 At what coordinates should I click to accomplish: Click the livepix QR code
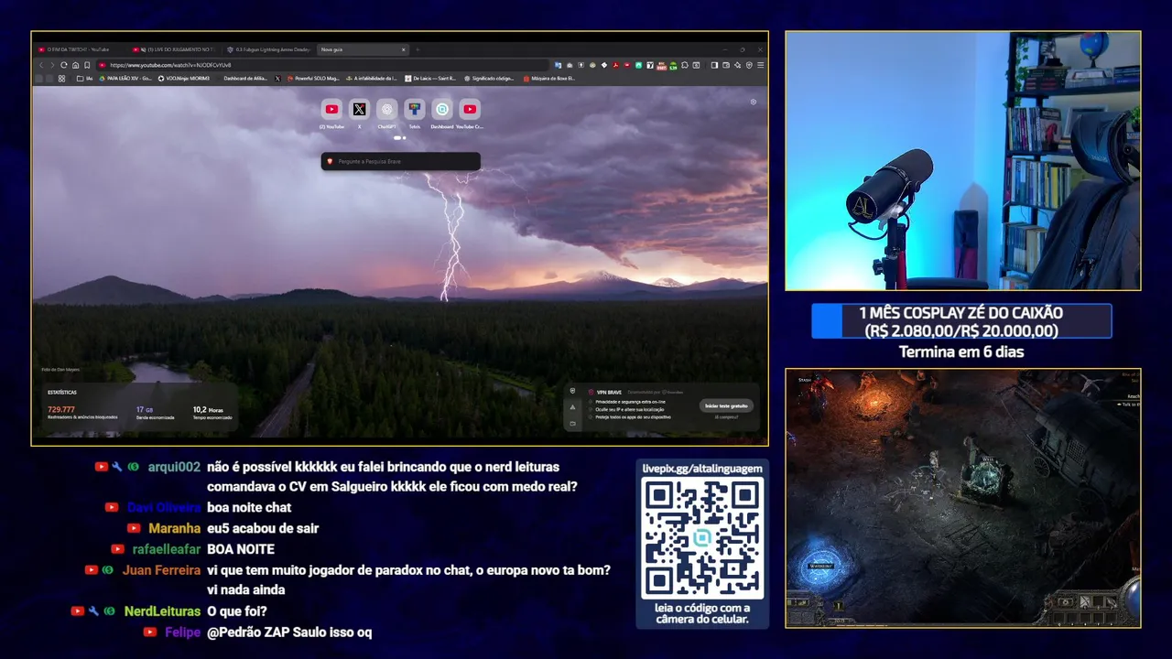pyautogui.click(x=702, y=538)
